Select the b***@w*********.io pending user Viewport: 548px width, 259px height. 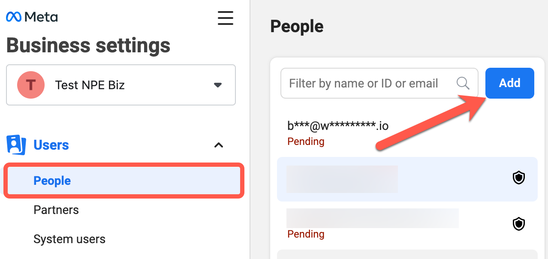(x=338, y=133)
